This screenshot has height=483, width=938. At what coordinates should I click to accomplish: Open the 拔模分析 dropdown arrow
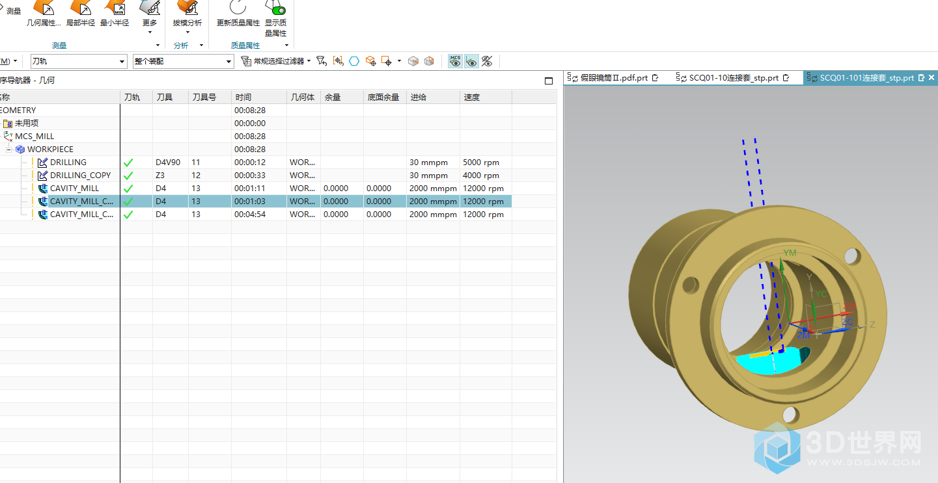point(187,33)
